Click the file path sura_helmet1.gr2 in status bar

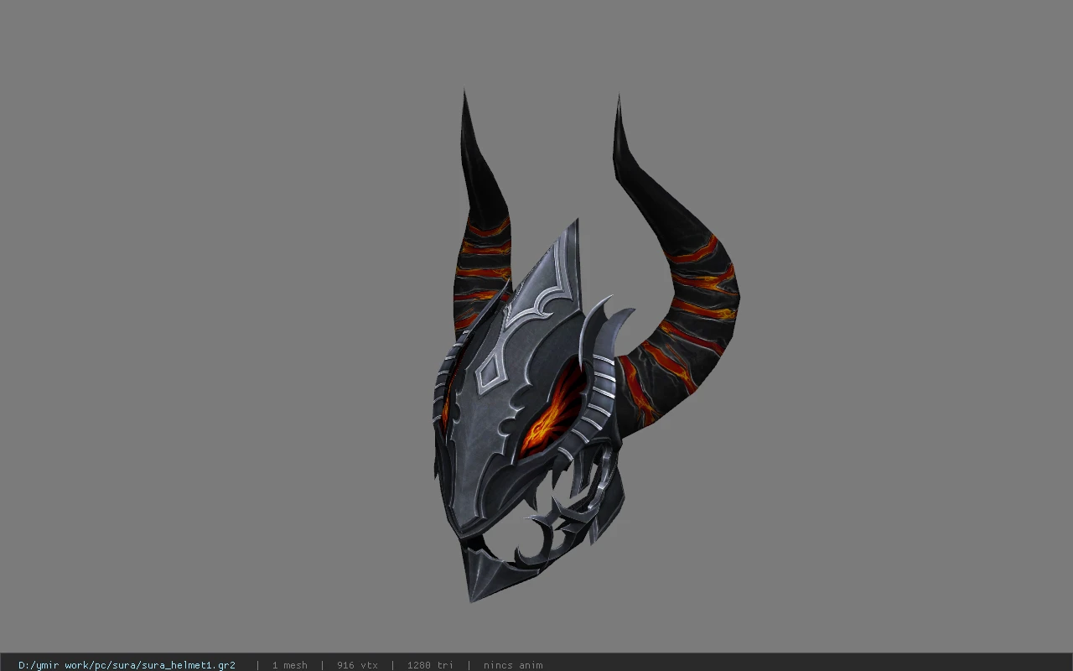[127, 665]
